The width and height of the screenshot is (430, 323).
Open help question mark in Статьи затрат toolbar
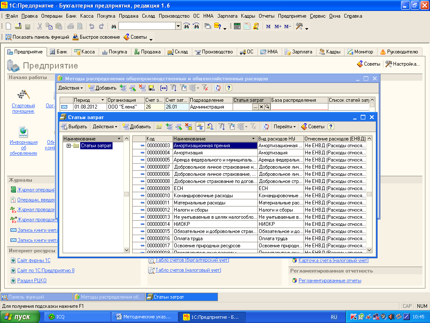[331, 127]
